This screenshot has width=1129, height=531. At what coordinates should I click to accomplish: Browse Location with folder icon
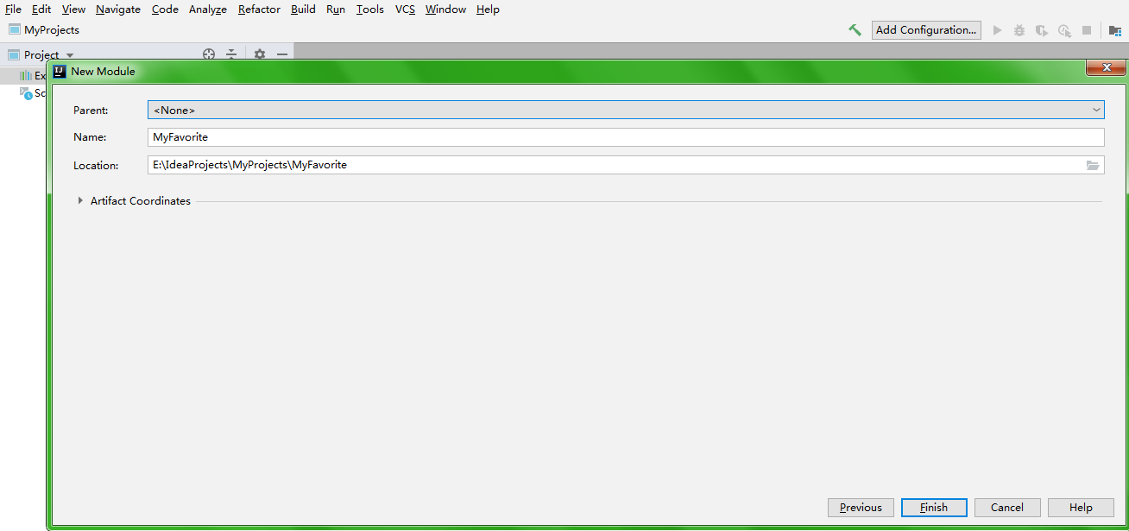coord(1093,165)
